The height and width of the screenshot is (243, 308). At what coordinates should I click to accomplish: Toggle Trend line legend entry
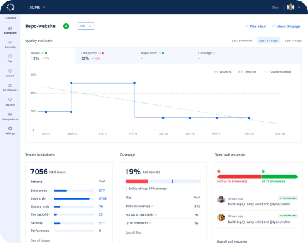click(x=247, y=72)
